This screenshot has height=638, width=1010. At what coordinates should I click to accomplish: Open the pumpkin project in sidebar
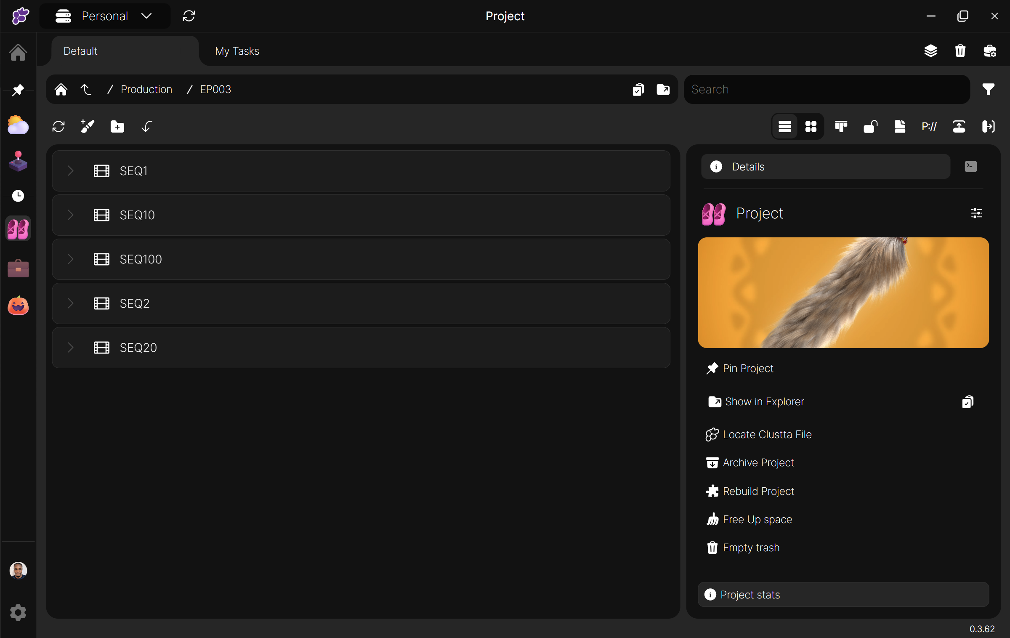coord(18,306)
